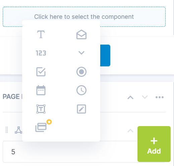
Task: Choose the Textarea box component icon
Action: pyautogui.click(x=41, y=109)
